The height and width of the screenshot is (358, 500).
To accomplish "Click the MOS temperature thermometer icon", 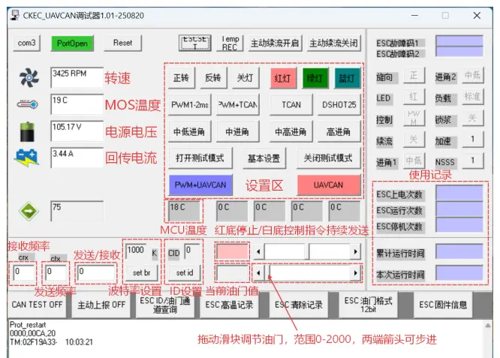I will 26,106.
